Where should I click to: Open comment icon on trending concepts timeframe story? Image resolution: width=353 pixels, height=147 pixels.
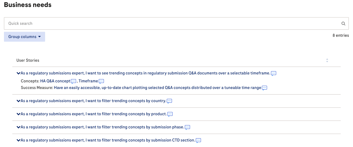pos(273,73)
